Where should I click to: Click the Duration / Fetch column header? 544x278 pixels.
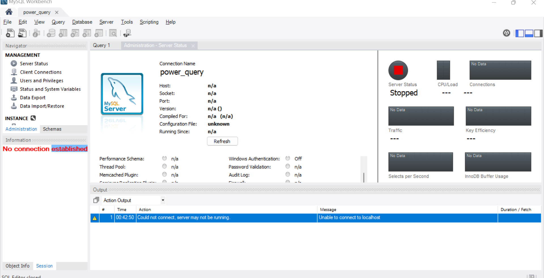(519, 209)
